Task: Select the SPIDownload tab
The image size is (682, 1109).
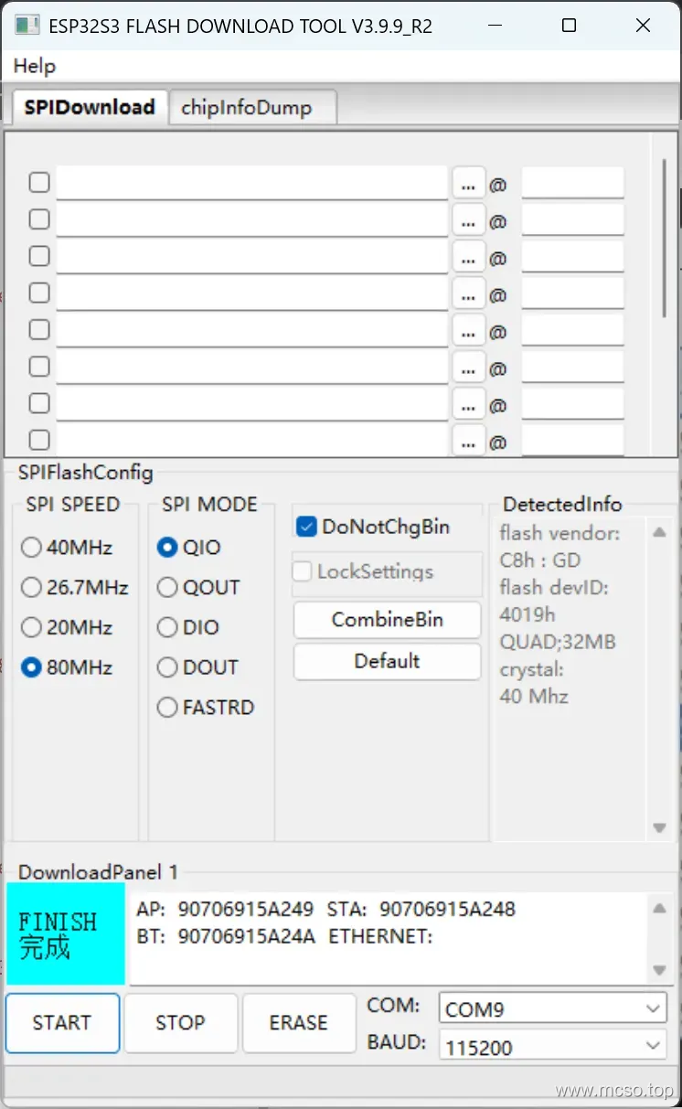Action: 89,106
